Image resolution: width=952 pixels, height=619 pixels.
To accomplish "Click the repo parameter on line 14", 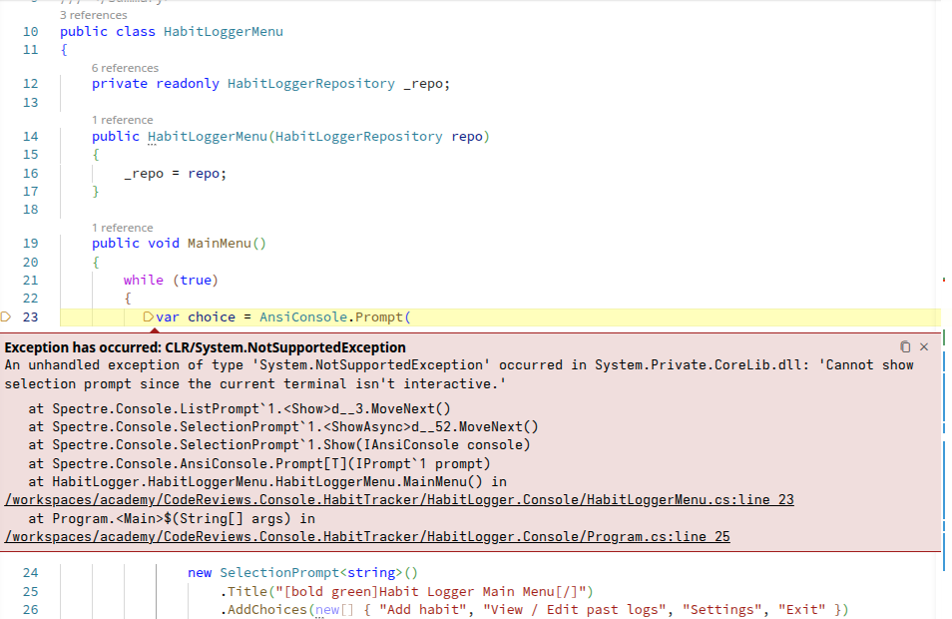I will [467, 137].
